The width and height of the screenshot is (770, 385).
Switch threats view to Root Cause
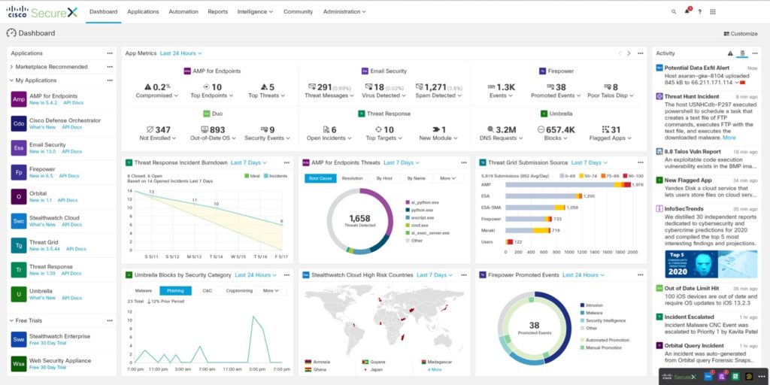(x=320, y=178)
